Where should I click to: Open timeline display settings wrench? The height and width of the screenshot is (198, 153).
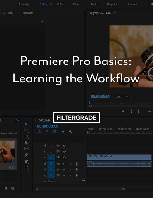point(70,132)
